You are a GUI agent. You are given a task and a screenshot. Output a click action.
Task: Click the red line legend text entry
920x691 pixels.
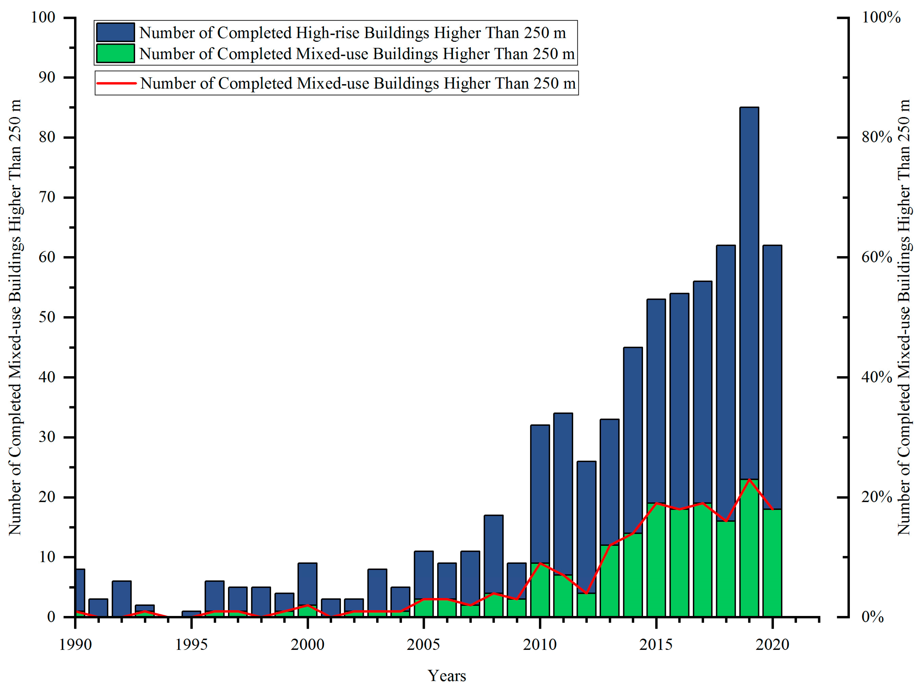tap(358, 83)
